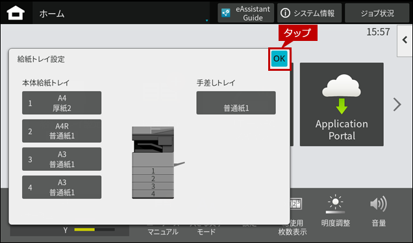
Task: Tap the 音量 speaker icon
Action: 379,204
